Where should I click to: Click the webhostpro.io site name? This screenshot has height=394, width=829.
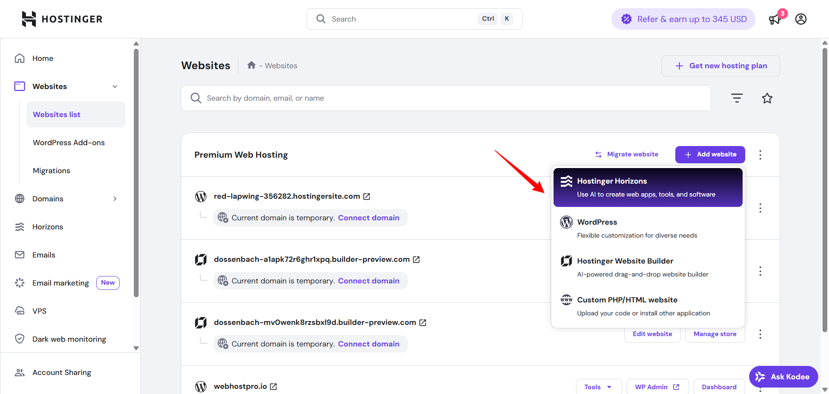click(x=240, y=386)
